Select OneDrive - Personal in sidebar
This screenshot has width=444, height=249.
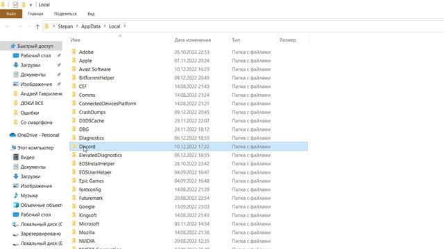38,135
